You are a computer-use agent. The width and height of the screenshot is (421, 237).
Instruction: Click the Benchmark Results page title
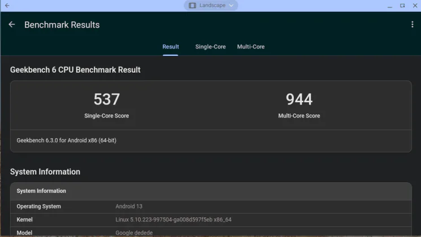62,25
